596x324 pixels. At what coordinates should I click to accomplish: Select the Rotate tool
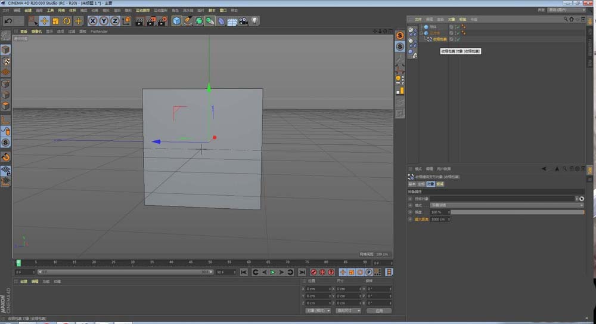click(x=67, y=21)
